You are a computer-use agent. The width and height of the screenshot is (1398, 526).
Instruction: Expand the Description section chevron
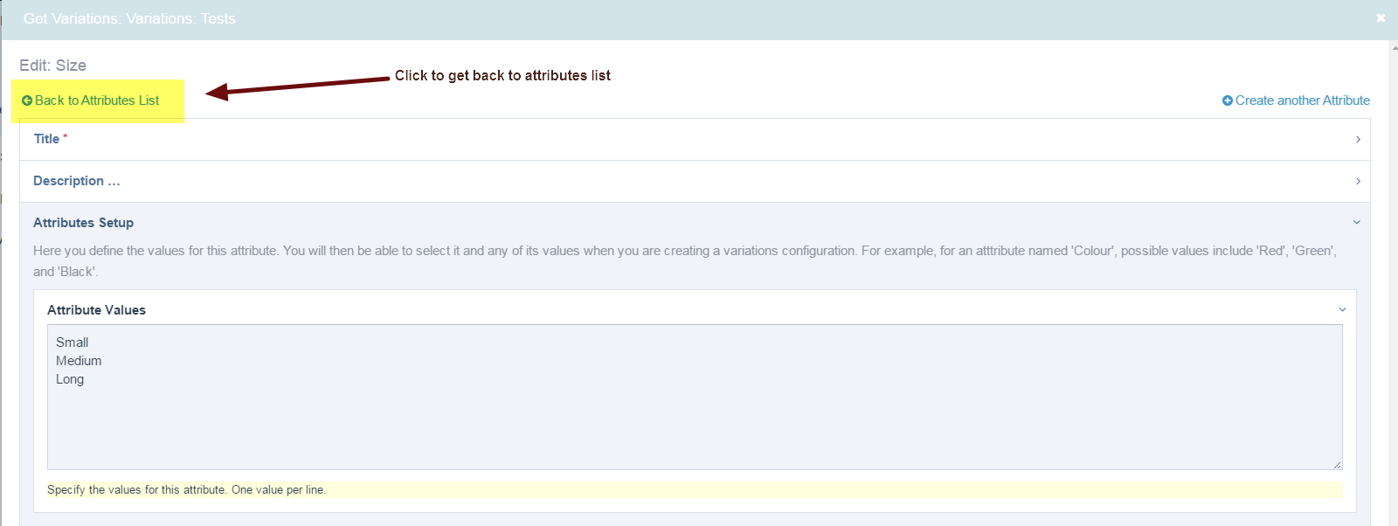(1358, 182)
